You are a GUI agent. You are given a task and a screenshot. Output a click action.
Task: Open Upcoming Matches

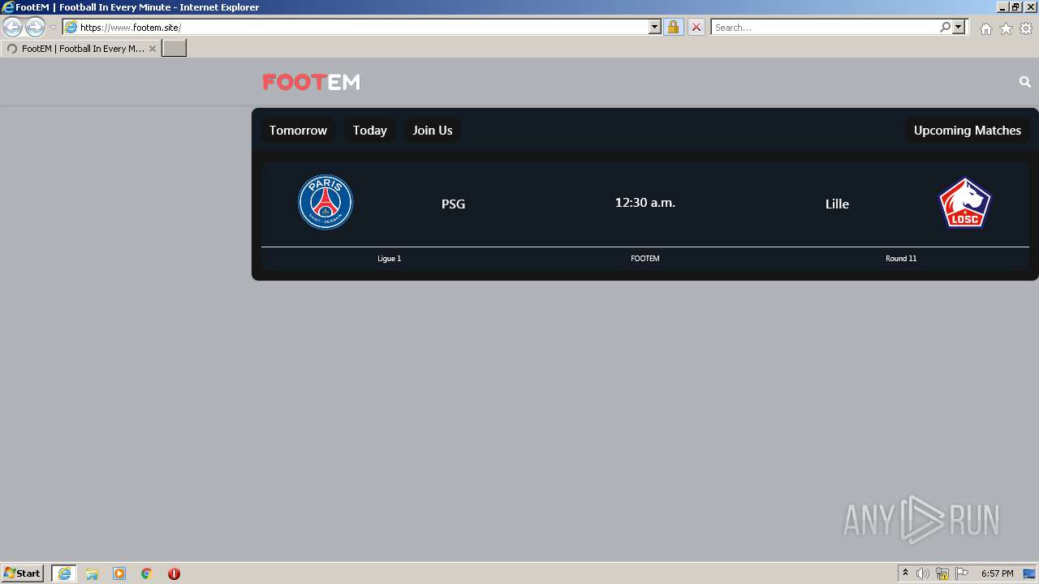[968, 131]
